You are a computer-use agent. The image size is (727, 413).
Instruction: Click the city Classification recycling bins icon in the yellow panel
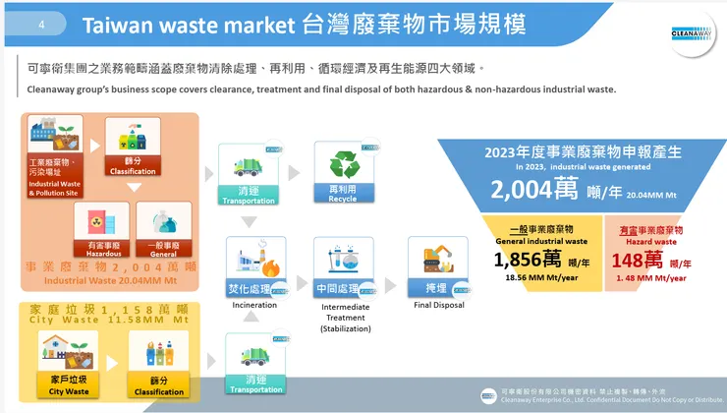159,352
